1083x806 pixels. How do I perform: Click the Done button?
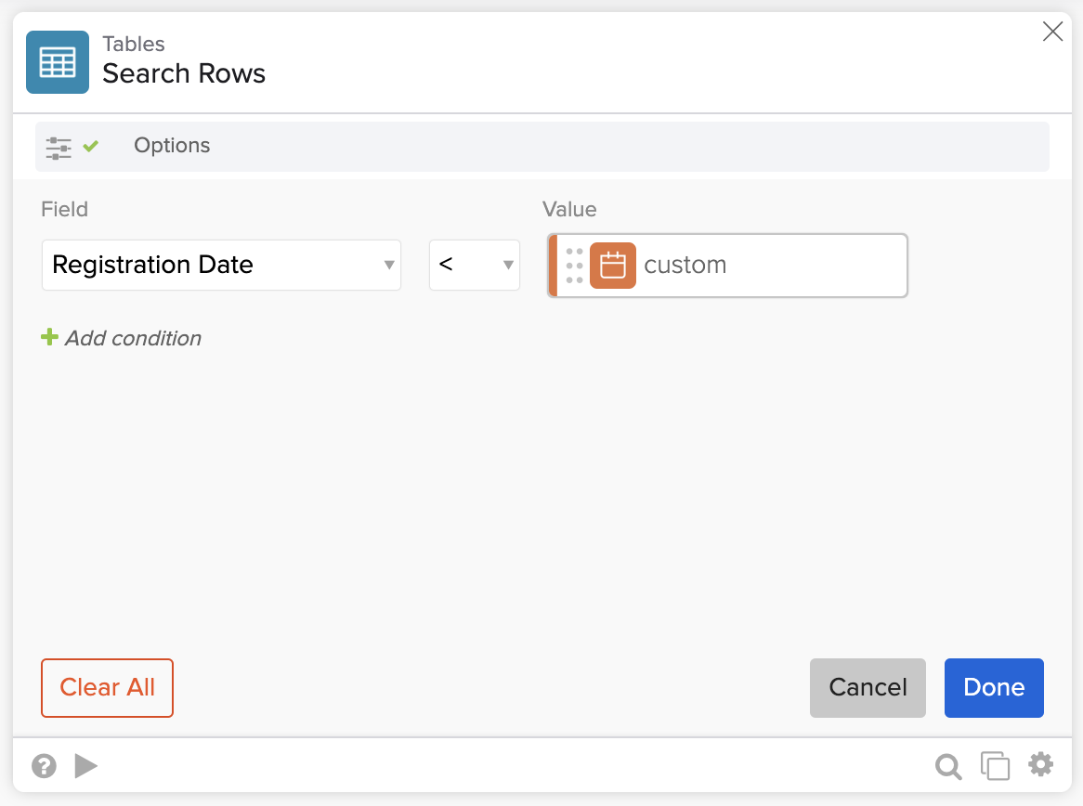994,688
